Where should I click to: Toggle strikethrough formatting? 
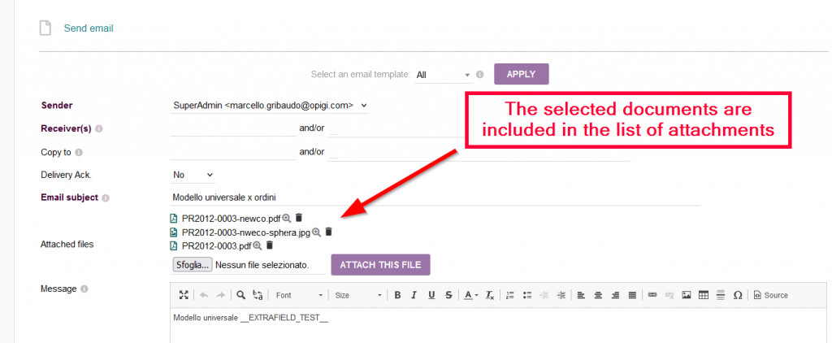pos(448,295)
